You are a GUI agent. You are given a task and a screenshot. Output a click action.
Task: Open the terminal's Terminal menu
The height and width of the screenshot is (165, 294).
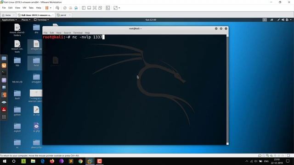click(x=78, y=33)
